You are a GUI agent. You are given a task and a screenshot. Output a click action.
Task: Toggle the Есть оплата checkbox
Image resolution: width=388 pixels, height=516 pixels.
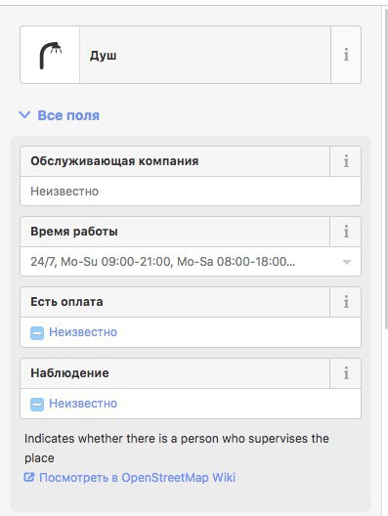pyautogui.click(x=37, y=332)
